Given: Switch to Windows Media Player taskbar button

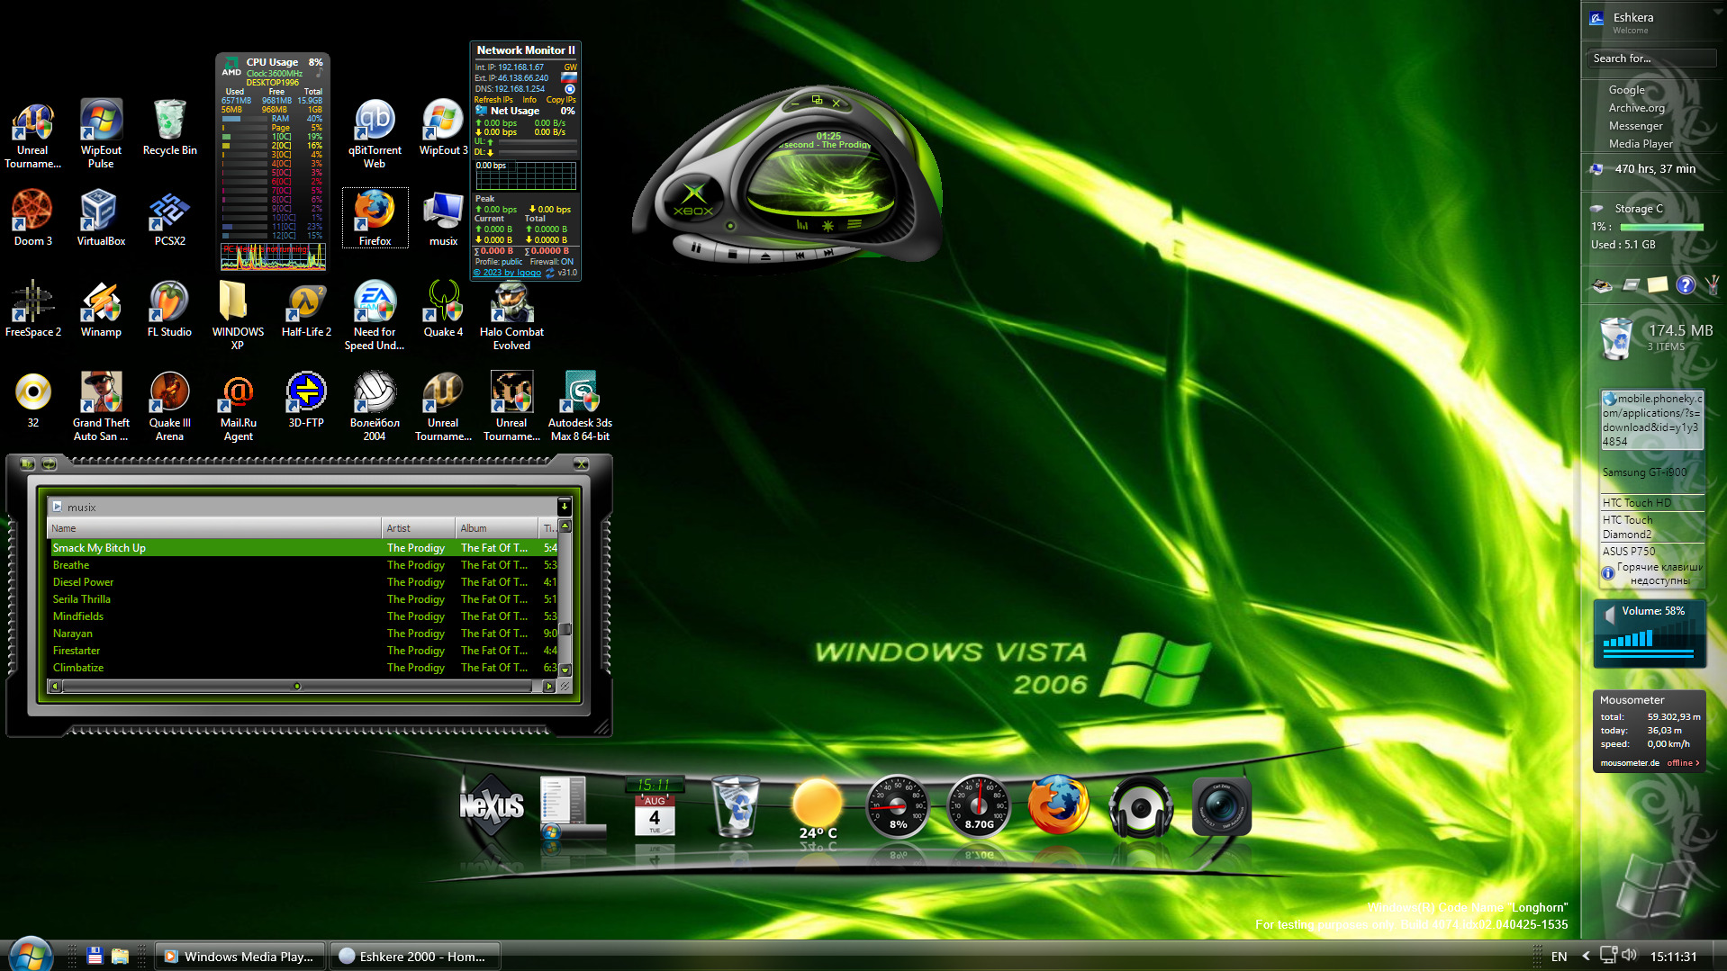Looking at the screenshot, I should coord(239,957).
